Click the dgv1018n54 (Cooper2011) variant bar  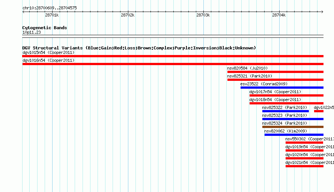[x=286, y=103]
